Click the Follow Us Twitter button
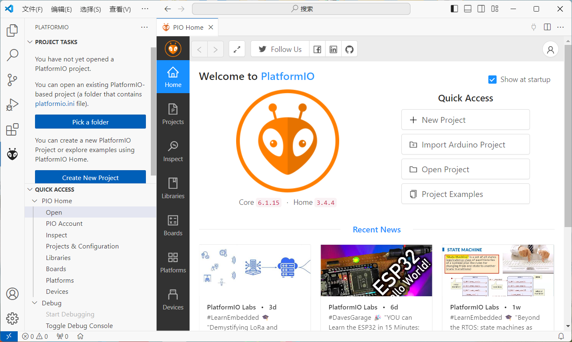This screenshot has height=342, width=572. point(280,49)
